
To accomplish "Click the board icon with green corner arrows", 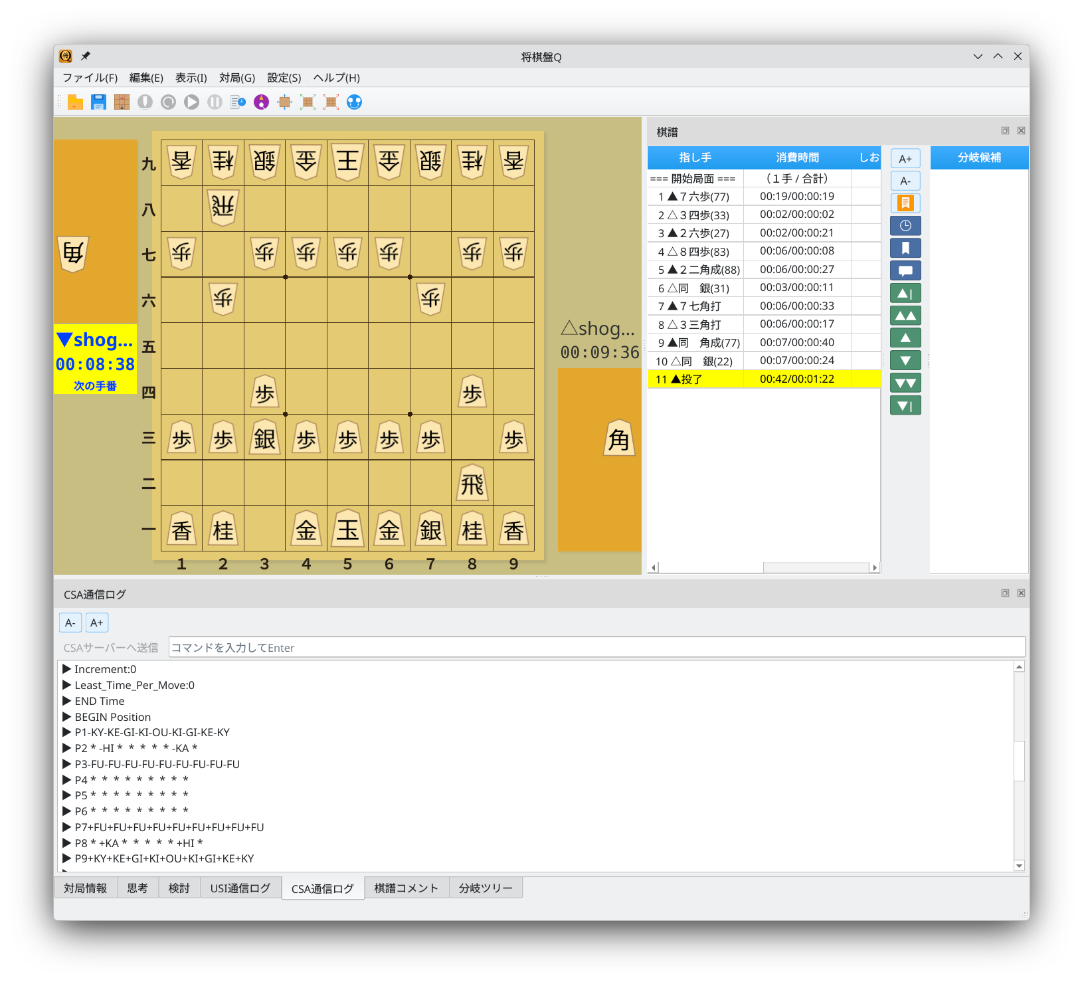I will pos(308,102).
